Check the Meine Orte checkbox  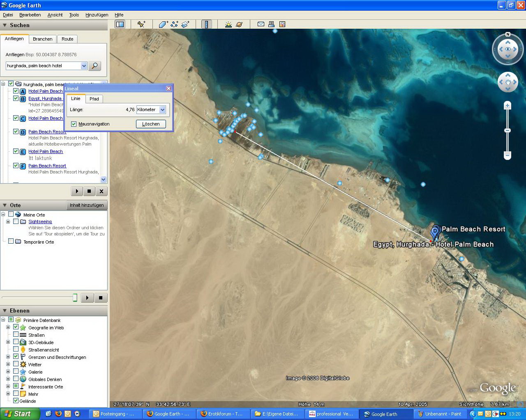11,215
